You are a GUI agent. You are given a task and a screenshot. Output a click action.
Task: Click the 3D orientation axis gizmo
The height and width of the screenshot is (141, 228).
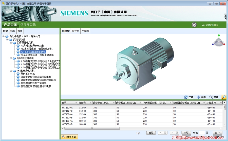click(x=219, y=41)
